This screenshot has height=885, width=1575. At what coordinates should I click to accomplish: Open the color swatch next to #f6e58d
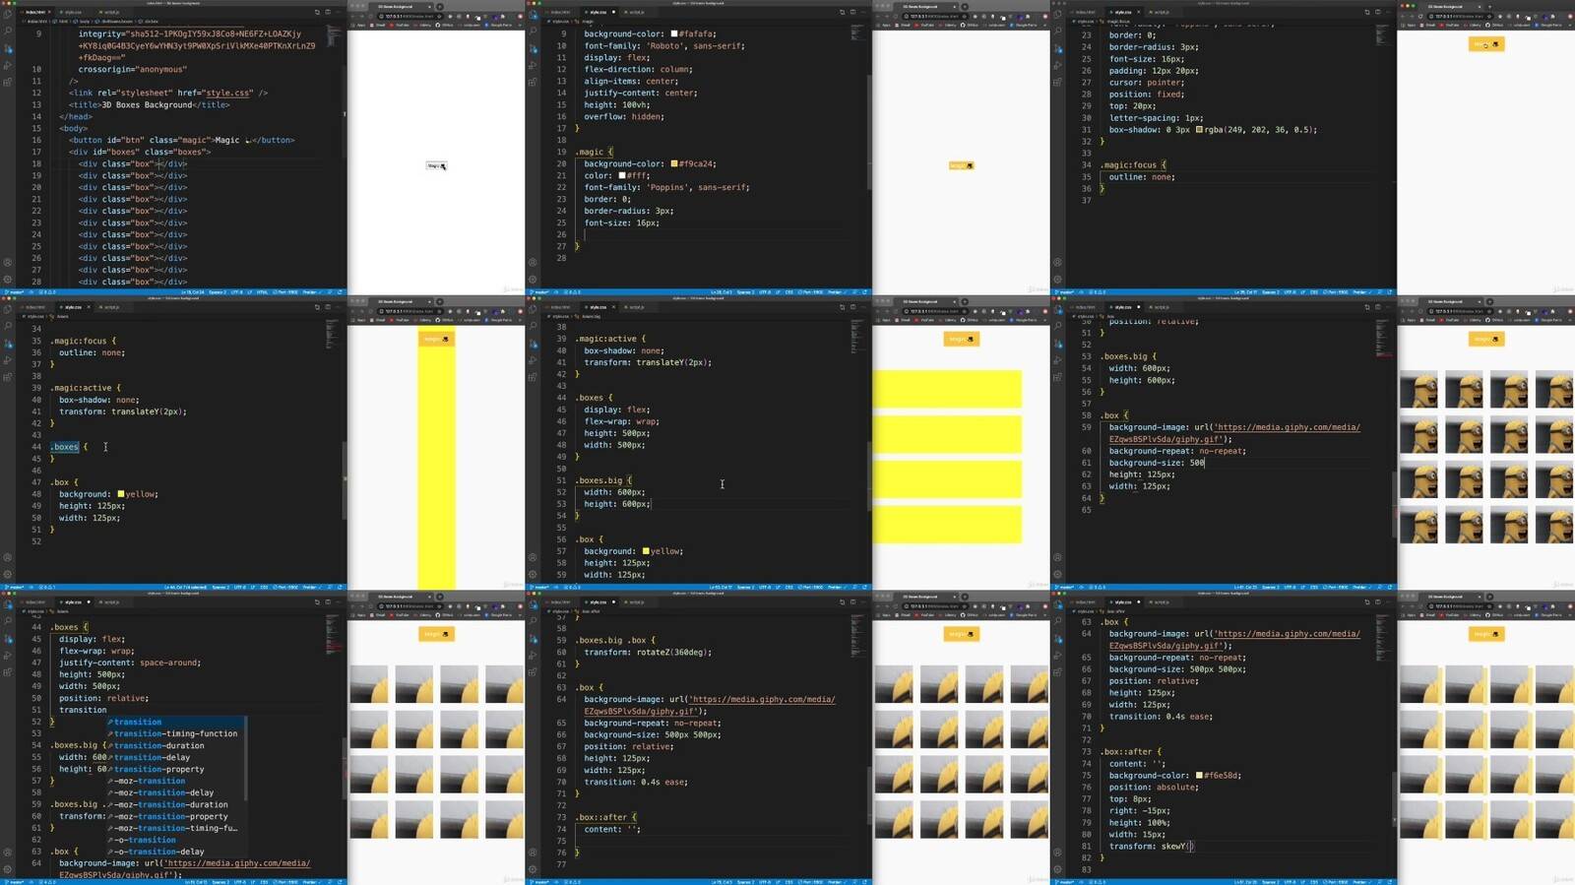pyautogui.click(x=1199, y=776)
